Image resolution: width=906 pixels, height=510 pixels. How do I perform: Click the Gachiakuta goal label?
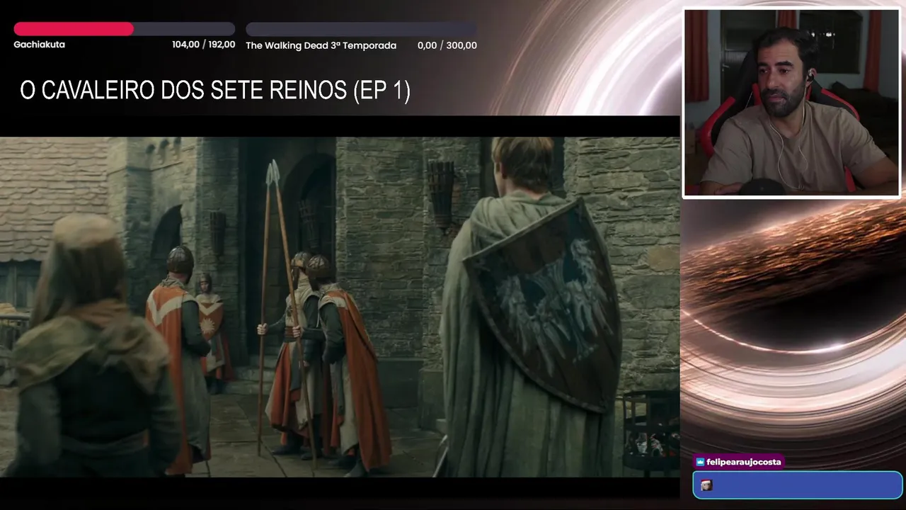pyautogui.click(x=39, y=45)
